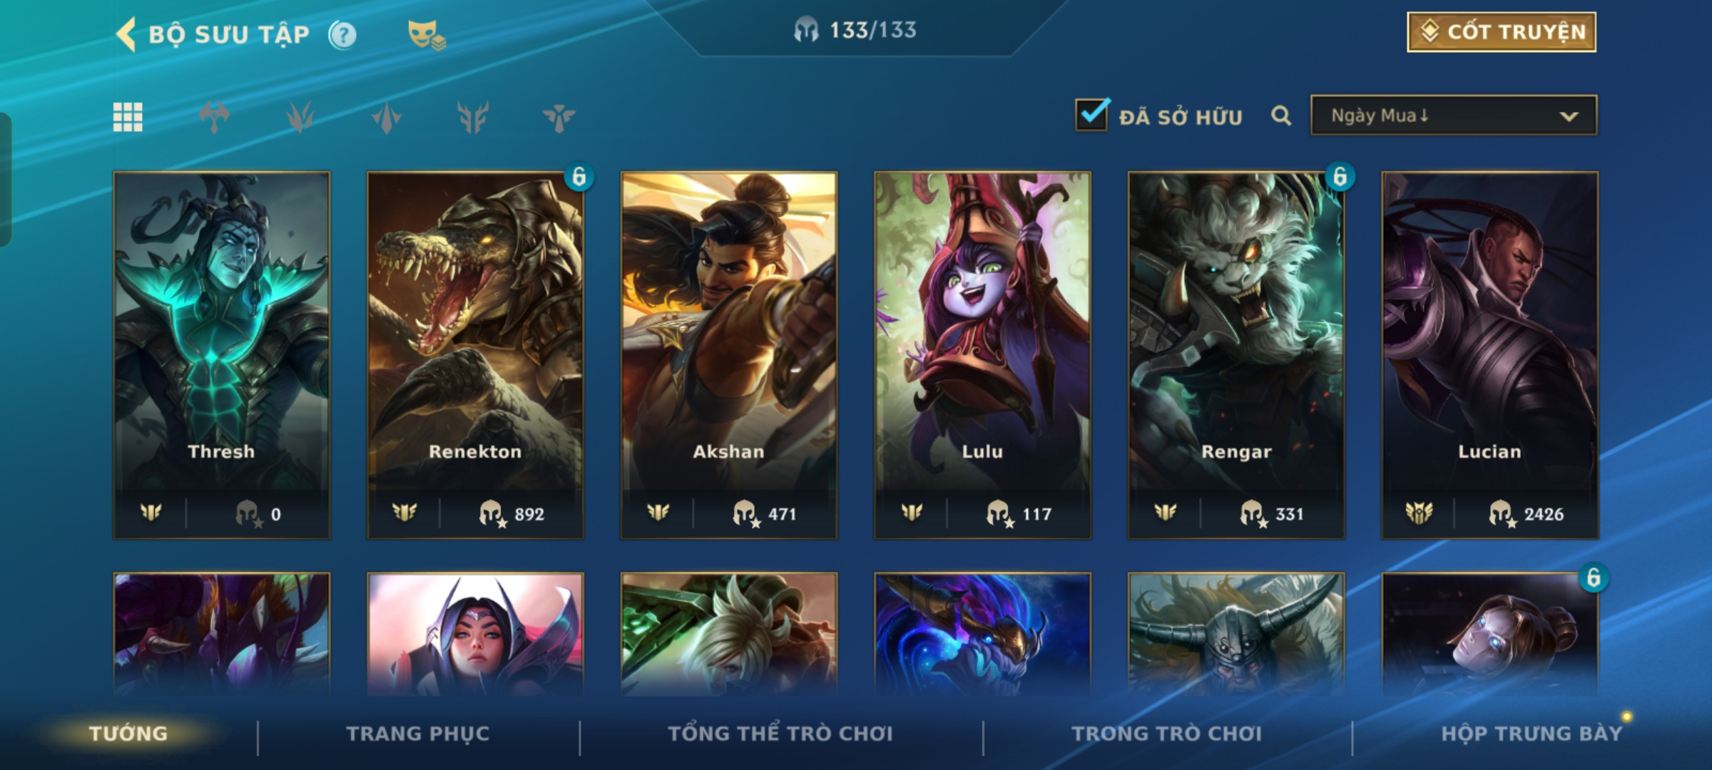The width and height of the screenshot is (1712, 770).
Task: Select the Thresh champion card
Action: coord(222,355)
